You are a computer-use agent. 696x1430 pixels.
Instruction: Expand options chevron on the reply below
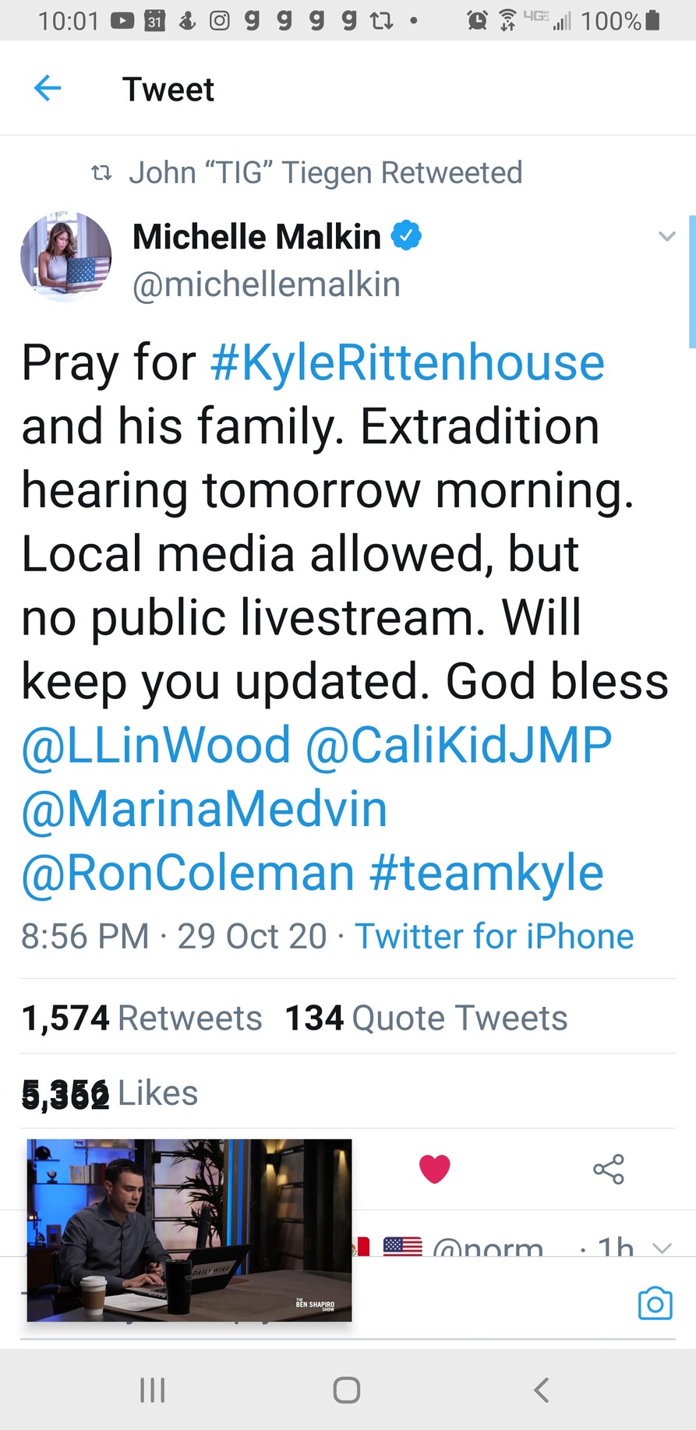click(662, 1248)
